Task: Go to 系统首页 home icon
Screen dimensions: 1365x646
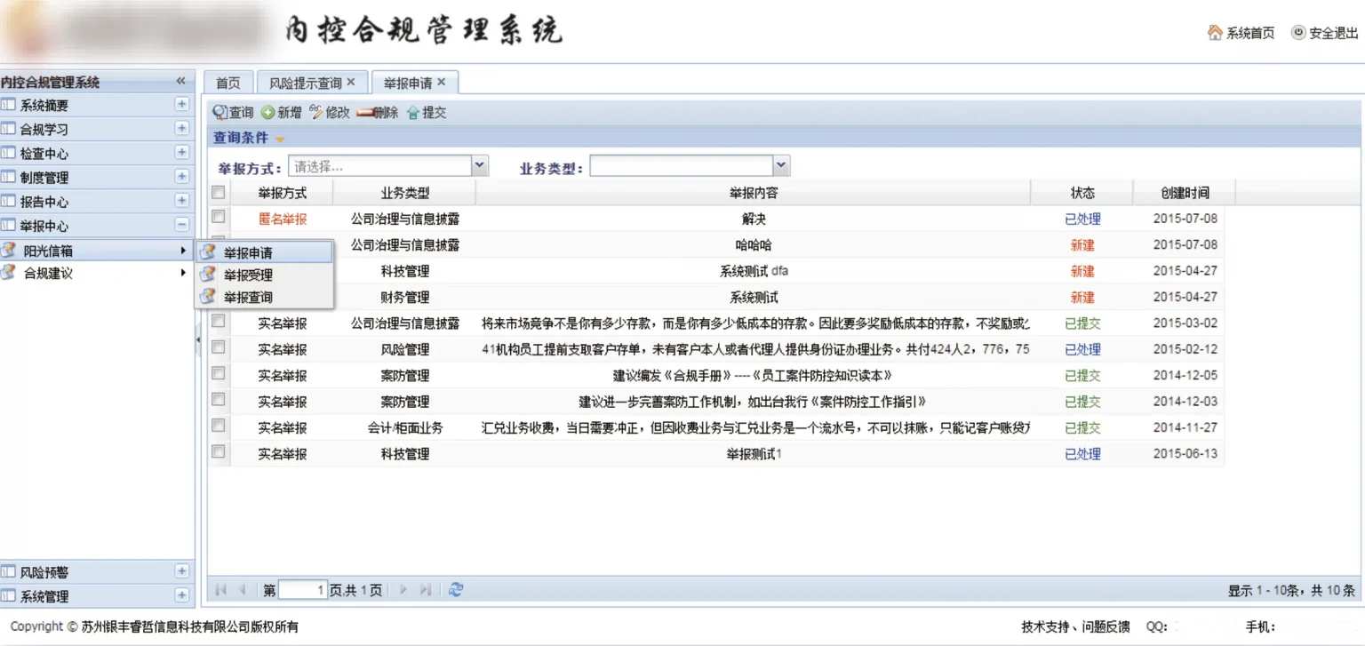Action: (x=1215, y=33)
